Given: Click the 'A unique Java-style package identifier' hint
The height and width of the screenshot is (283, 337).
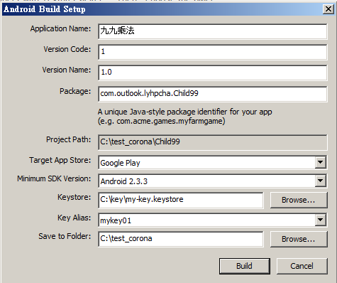Looking at the screenshot, I should [x=185, y=112].
